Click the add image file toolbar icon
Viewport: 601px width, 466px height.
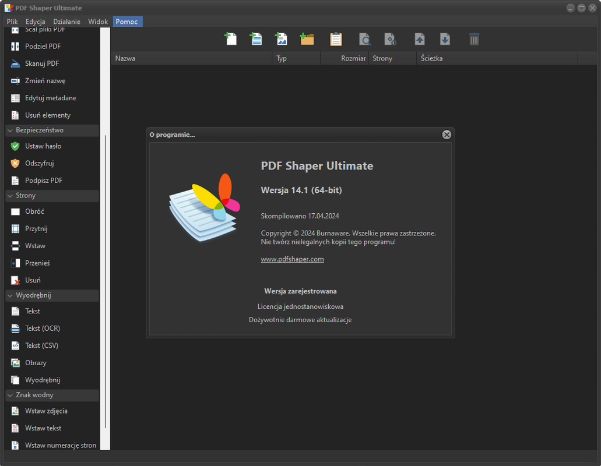tap(281, 39)
